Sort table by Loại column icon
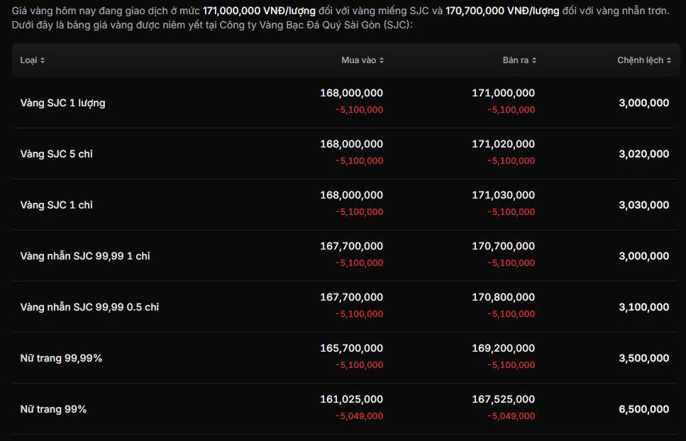The width and height of the screenshot is (686, 441). [x=43, y=60]
